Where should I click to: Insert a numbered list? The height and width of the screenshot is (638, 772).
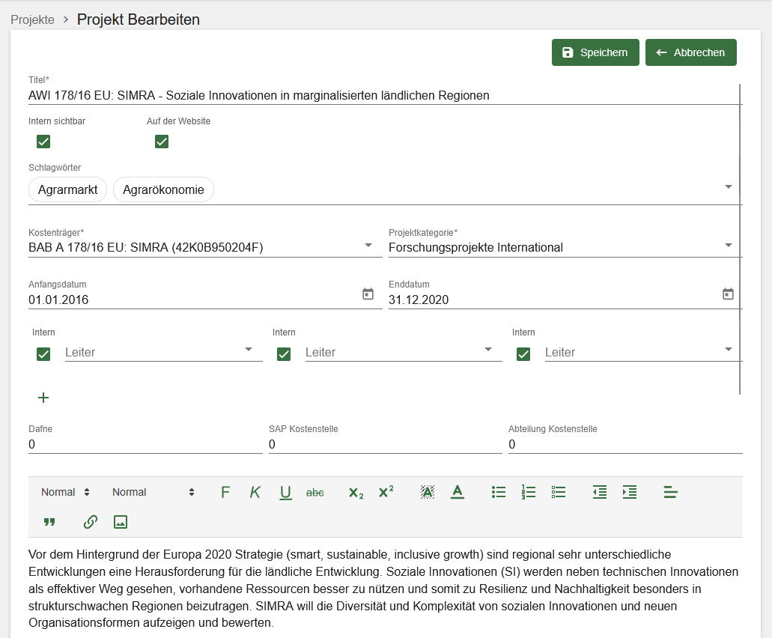pyautogui.click(x=529, y=492)
